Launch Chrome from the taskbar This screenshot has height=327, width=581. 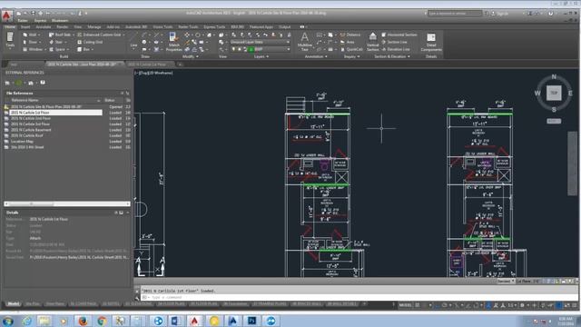click(x=102, y=321)
